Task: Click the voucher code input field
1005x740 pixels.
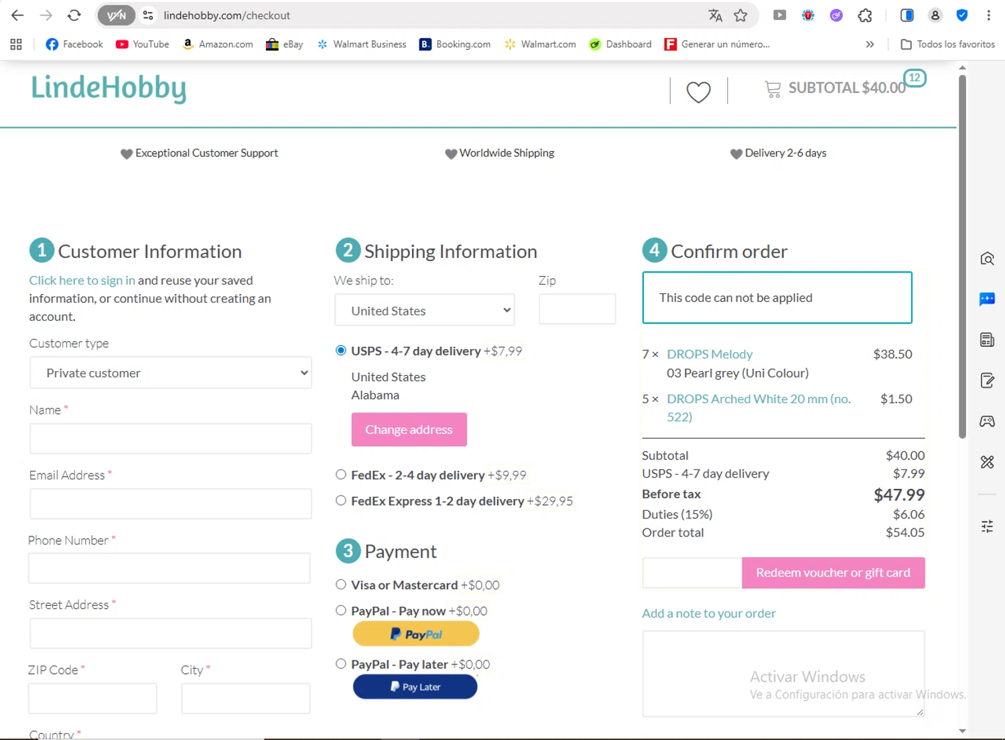Action: [x=692, y=573]
